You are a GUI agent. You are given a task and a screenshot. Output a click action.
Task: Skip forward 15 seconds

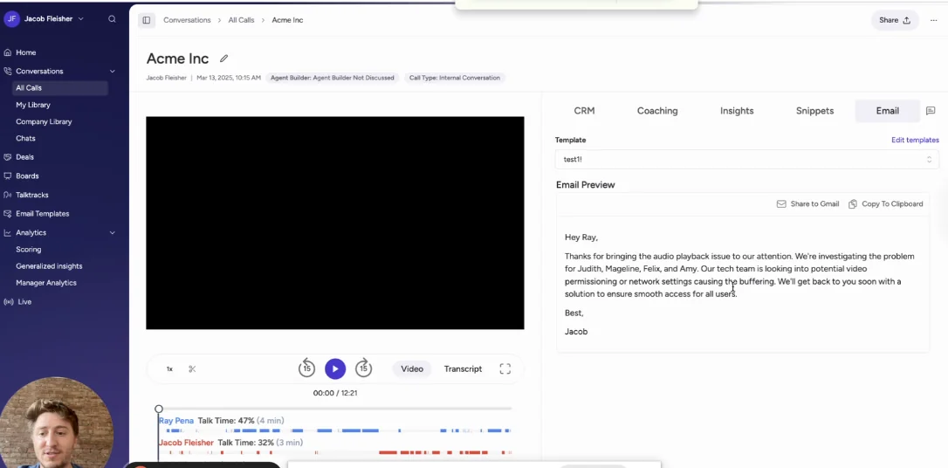(x=363, y=368)
